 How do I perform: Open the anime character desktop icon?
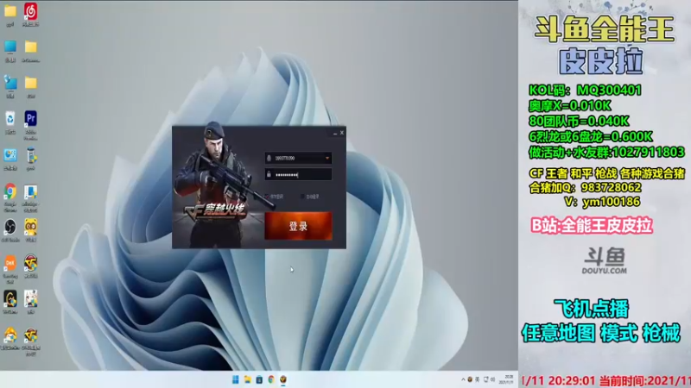(30, 299)
